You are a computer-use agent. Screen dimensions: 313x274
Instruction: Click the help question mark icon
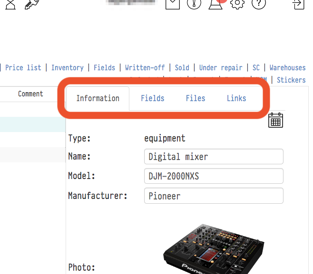tap(258, 3)
